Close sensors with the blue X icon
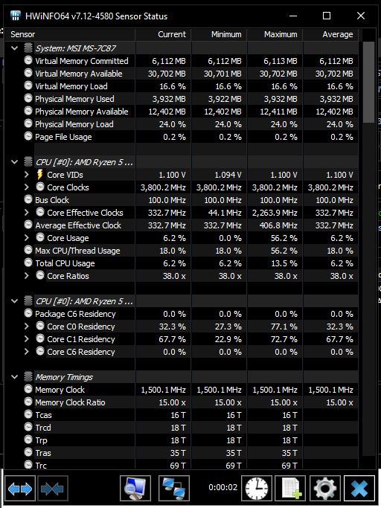 (359, 488)
